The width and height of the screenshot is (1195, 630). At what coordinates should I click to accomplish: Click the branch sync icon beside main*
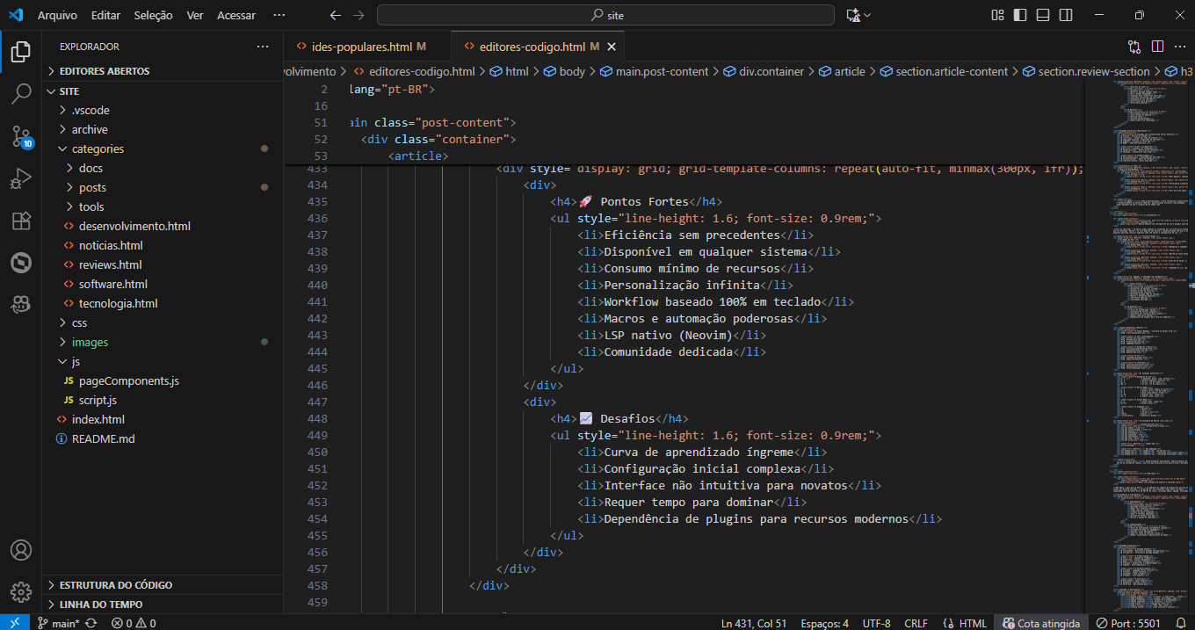point(91,623)
